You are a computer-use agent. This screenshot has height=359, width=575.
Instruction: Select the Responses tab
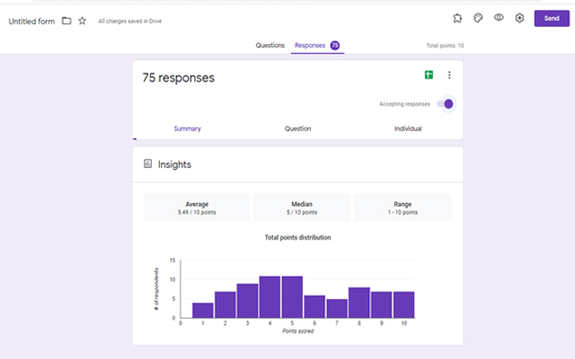[x=310, y=45]
